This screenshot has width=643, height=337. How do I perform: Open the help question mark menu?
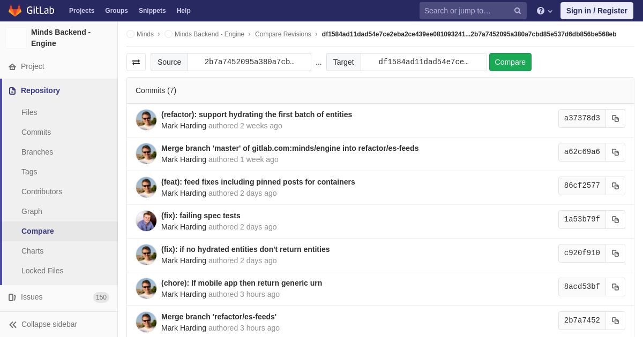point(544,11)
